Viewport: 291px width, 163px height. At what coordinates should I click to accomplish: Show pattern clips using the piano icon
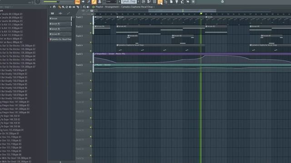[53, 13]
